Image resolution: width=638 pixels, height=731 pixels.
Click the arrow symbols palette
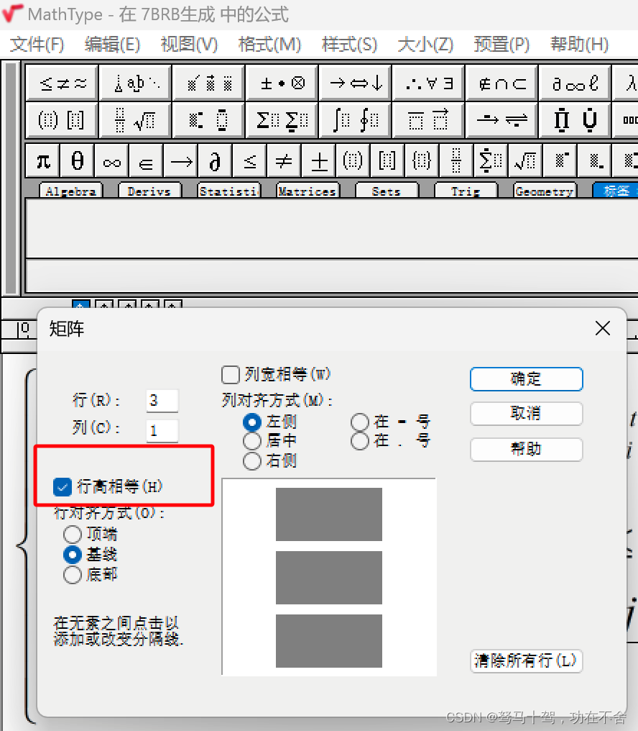(x=354, y=83)
